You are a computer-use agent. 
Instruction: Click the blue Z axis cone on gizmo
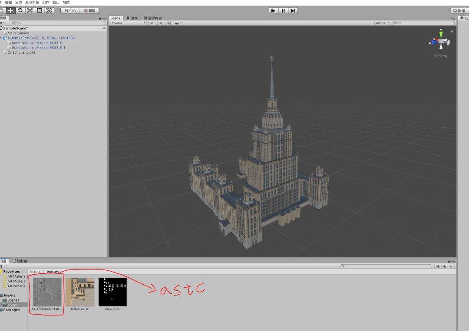[x=434, y=42]
